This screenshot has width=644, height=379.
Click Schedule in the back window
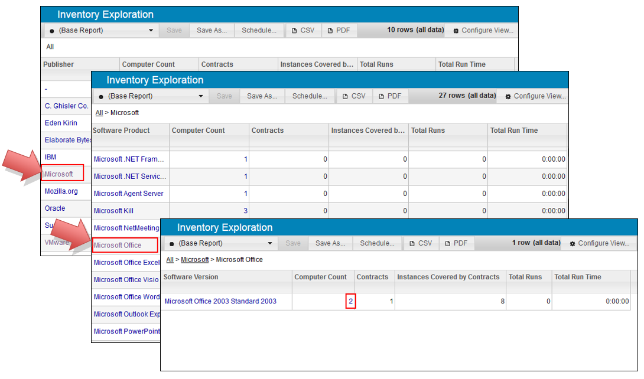[259, 30]
